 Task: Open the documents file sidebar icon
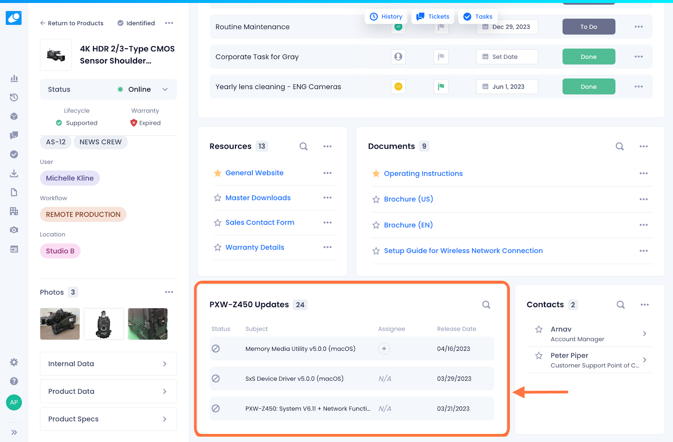click(14, 192)
